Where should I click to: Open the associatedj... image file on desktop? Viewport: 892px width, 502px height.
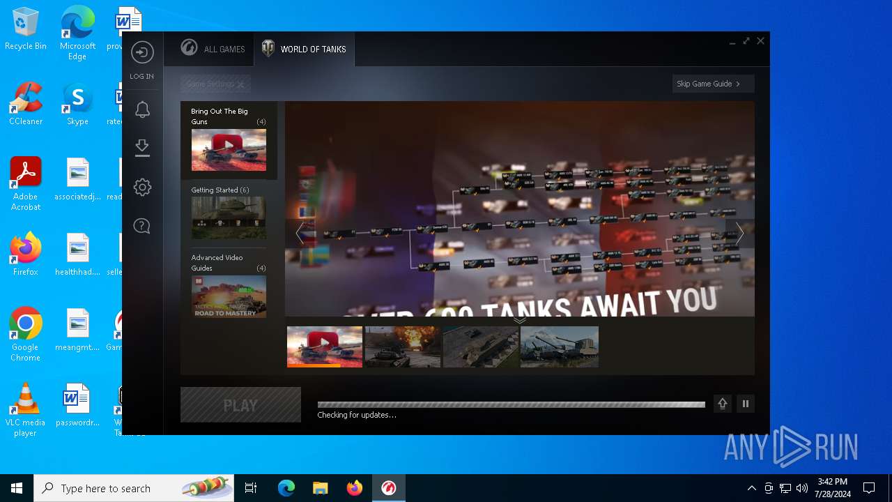[77, 180]
